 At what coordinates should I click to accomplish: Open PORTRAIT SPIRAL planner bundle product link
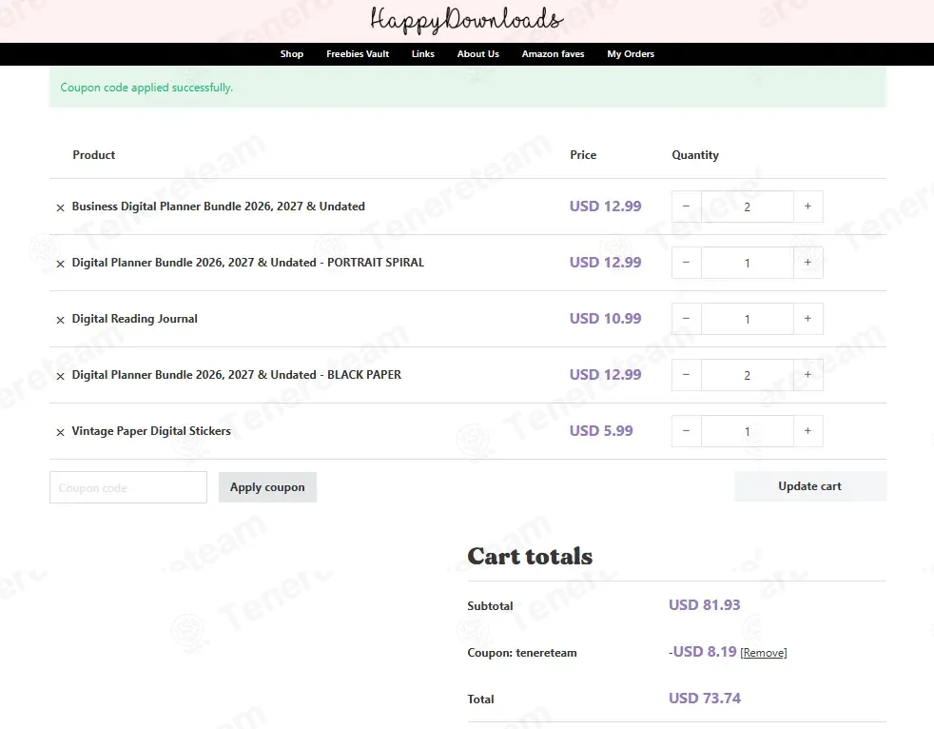(248, 263)
